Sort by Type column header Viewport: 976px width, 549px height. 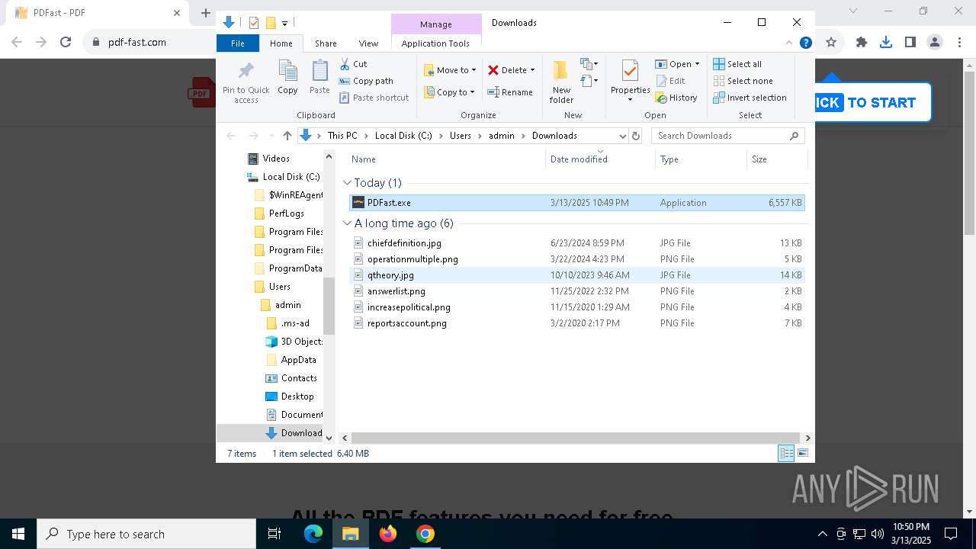click(701, 159)
